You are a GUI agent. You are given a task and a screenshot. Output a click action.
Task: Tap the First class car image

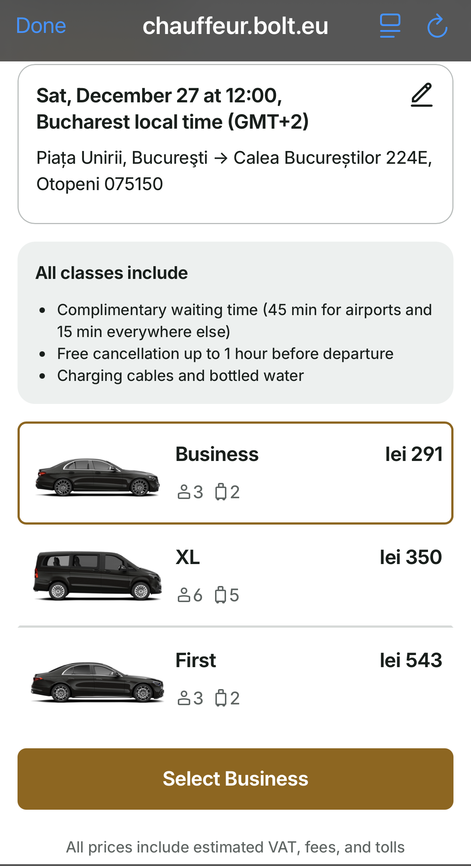pos(97,682)
